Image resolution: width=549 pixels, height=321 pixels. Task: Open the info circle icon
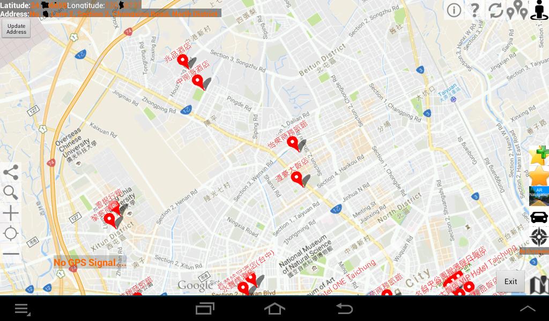point(454,10)
